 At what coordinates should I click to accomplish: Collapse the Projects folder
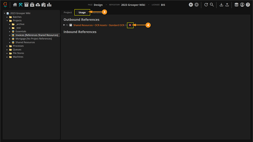click(x=7, y=21)
